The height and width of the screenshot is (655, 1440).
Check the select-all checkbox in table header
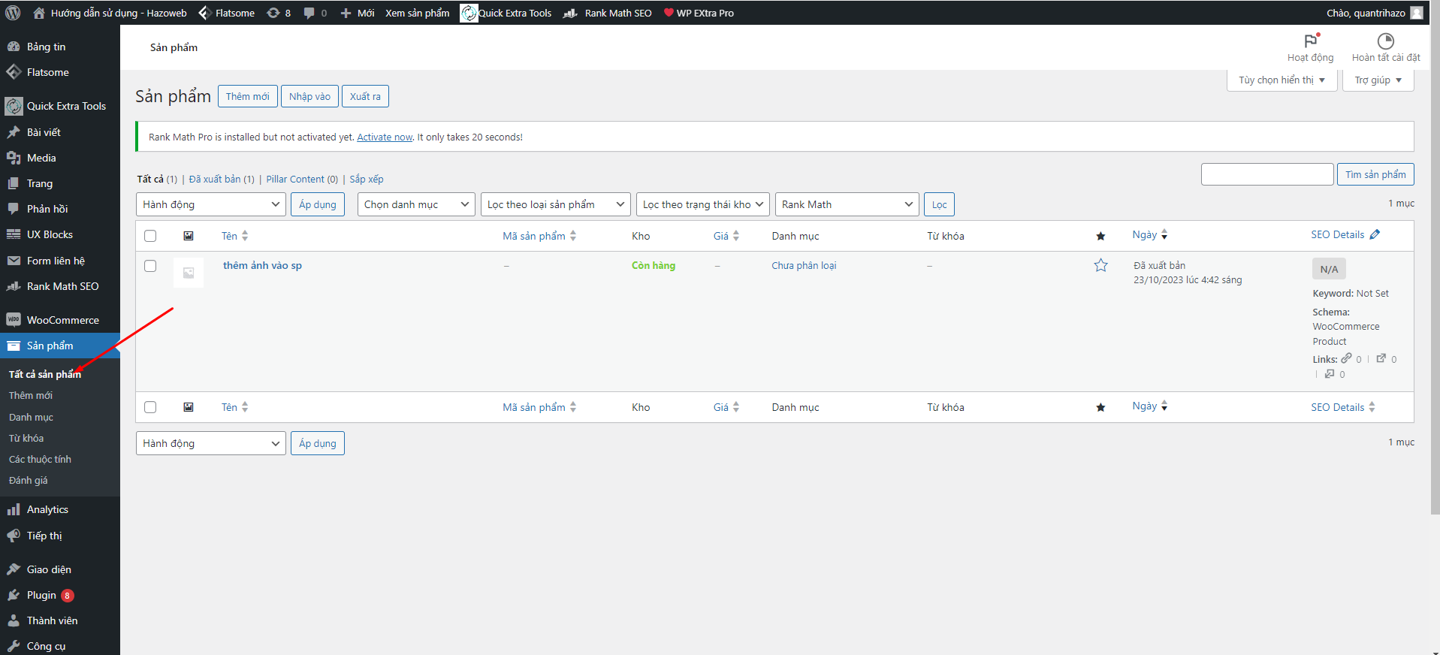150,236
